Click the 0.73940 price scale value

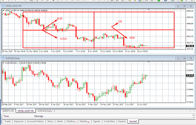[190, 96]
